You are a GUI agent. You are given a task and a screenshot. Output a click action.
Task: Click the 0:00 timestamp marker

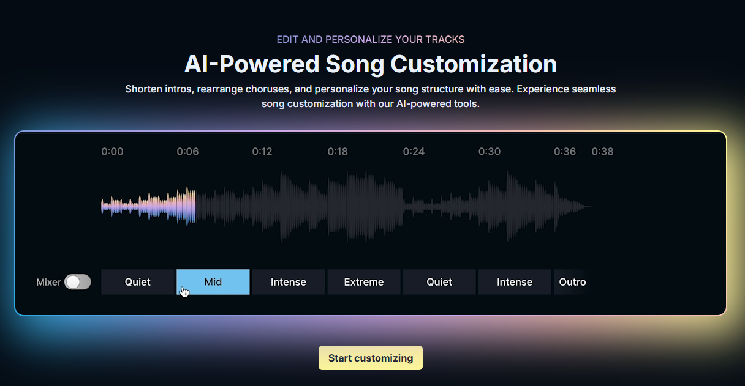112,151
